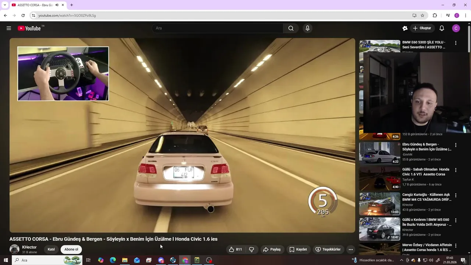Screen dimensions: 471x265
Task: Open options for Güllü Sabah Olmadan video
Action: tap(456, 170)
